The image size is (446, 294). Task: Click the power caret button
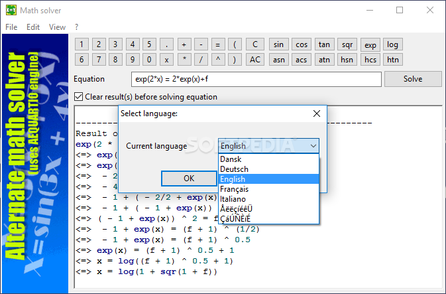coord(218,60)
